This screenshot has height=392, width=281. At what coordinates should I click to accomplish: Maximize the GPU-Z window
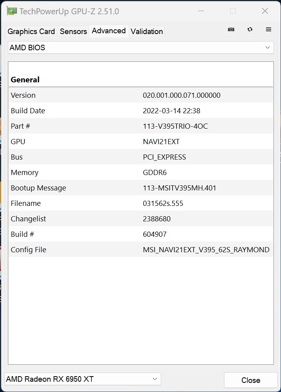pos(233,11)
